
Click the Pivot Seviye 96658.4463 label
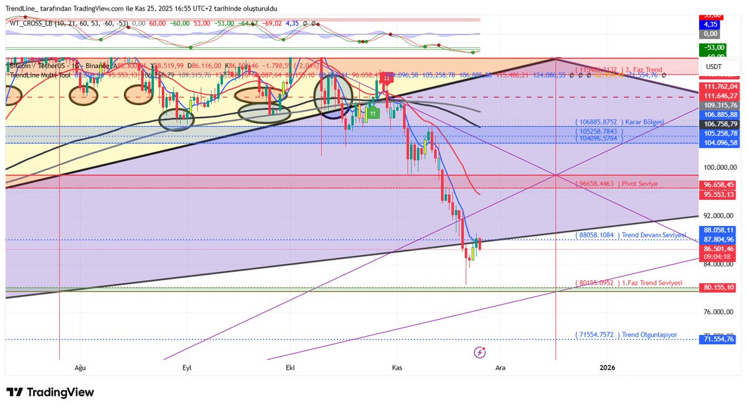click(616, 184)
